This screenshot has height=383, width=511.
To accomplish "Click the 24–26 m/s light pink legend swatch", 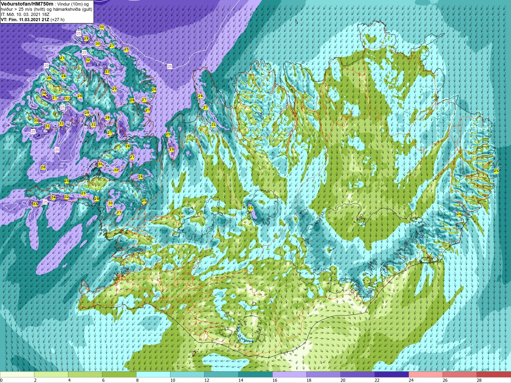I will 426,375.
